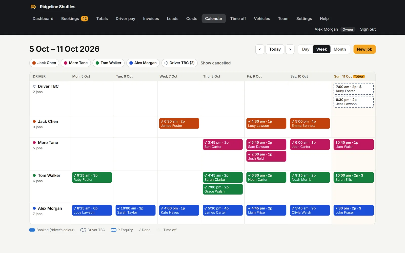Open the Help page
The image size is (405, 253).
tap(324, 18)
